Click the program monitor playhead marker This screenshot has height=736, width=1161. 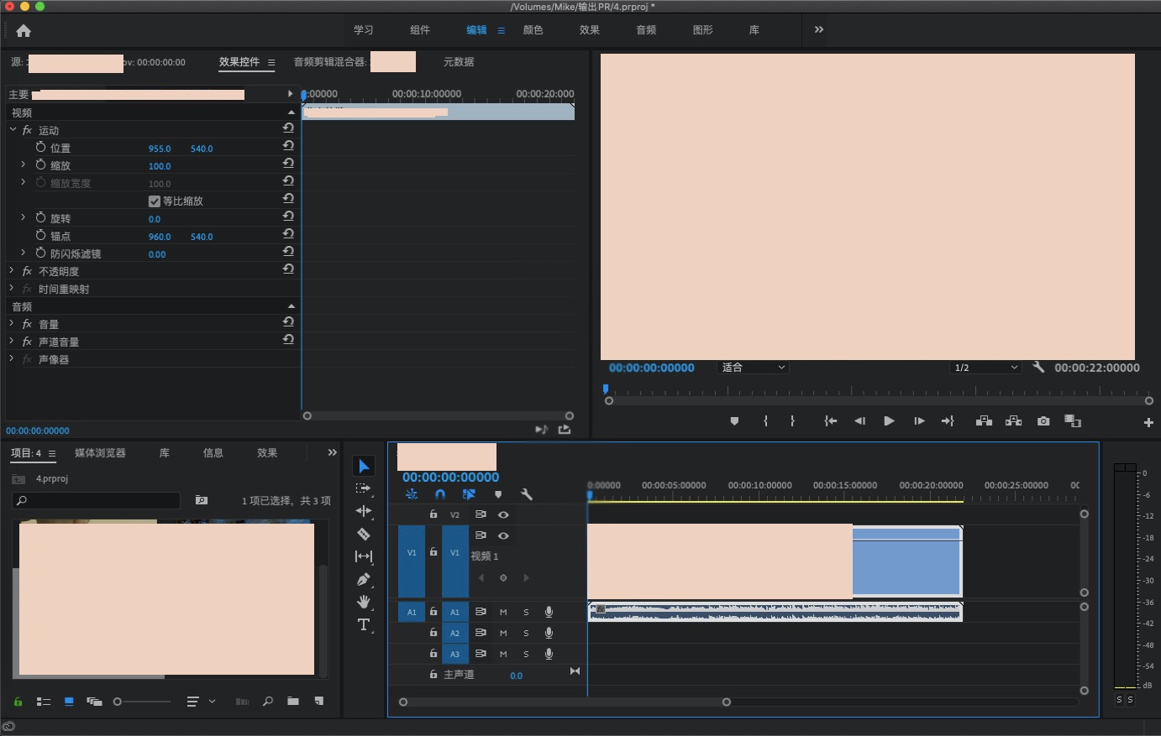tap(605, 389)
